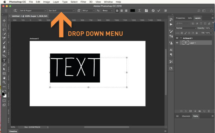Select the Hand tool

[x=4, y=78]
